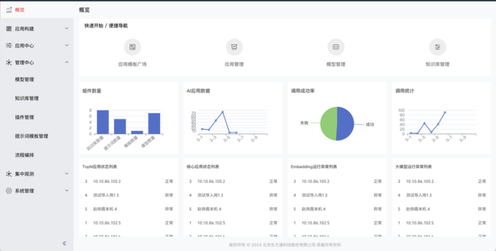This screenshot has height=251, width=496.
Task: Click the blue 成功 pie chart slice
Action: pos(345,122)
